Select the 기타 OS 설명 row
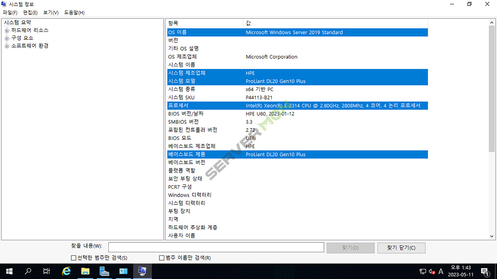This screenshot has height=279, width=497. (297, 48)
